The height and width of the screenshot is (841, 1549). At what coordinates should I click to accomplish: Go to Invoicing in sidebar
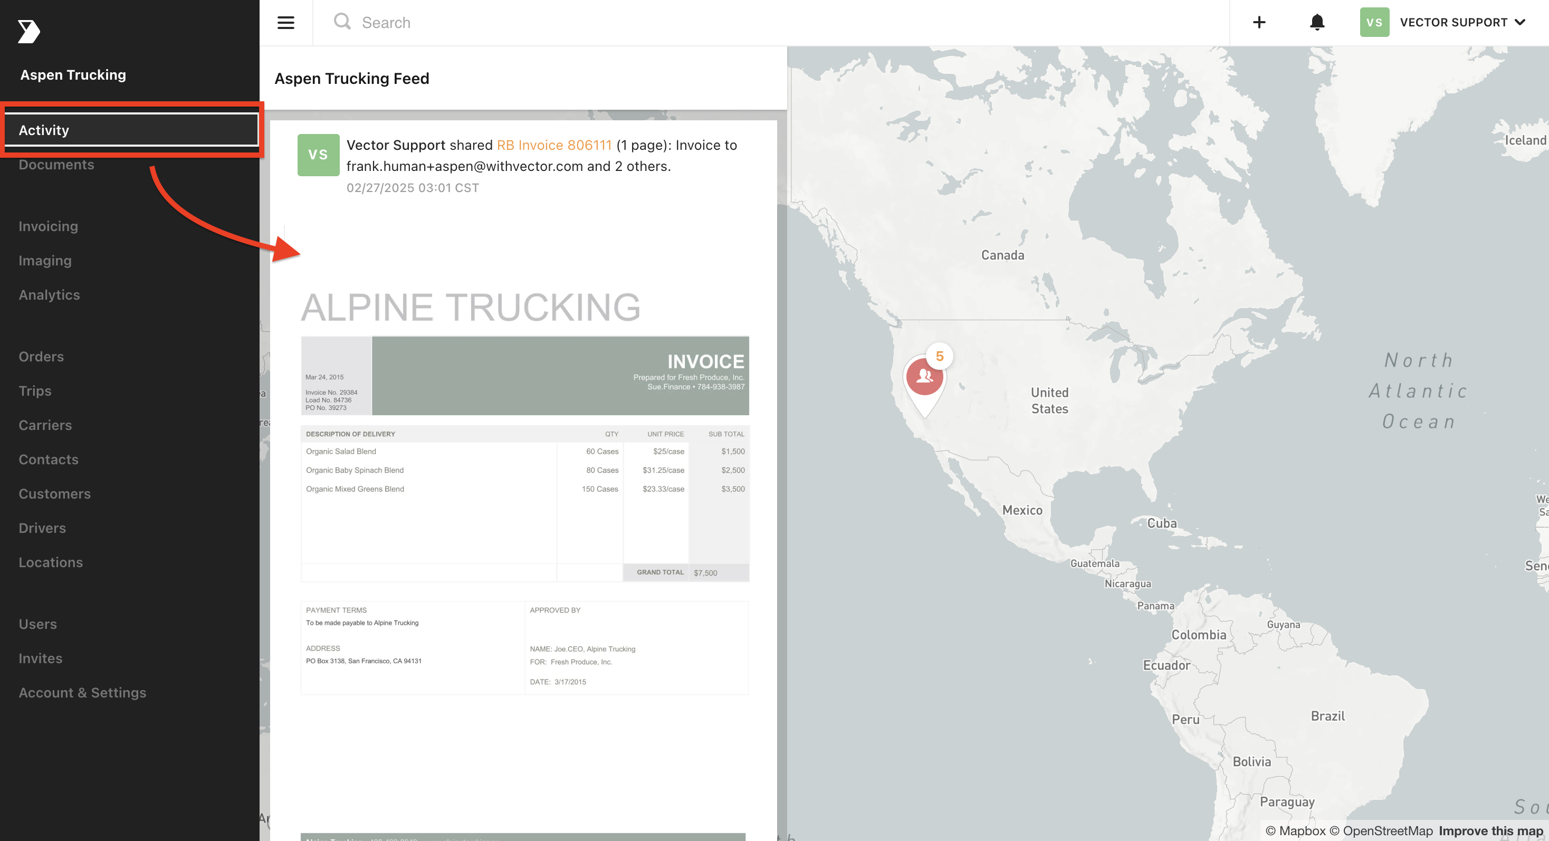[x=48, y=227]
